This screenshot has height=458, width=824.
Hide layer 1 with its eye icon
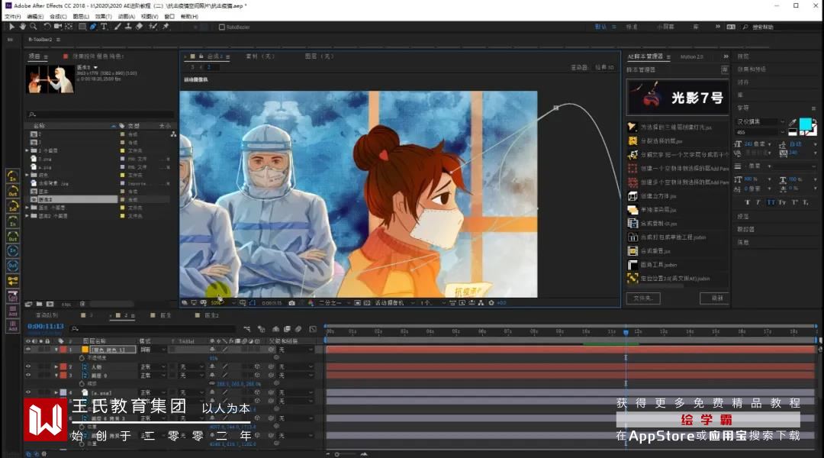(28, 349)
